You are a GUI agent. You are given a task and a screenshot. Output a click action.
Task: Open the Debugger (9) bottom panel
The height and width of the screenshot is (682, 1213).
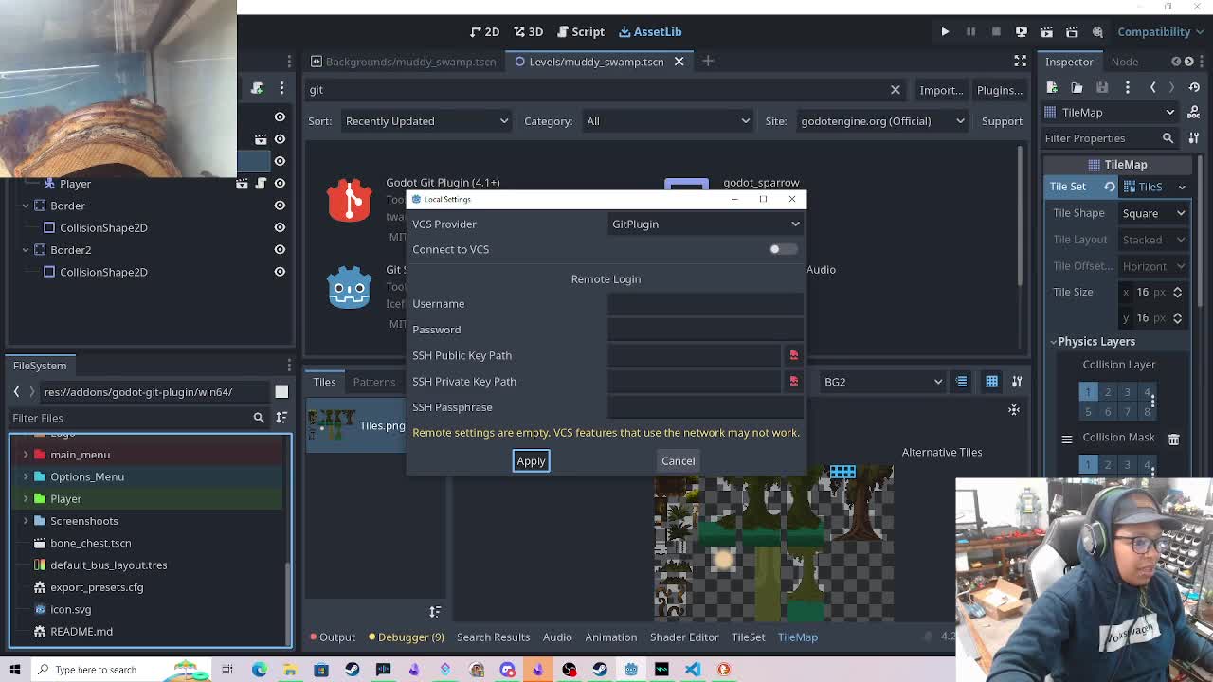[407, 637]
